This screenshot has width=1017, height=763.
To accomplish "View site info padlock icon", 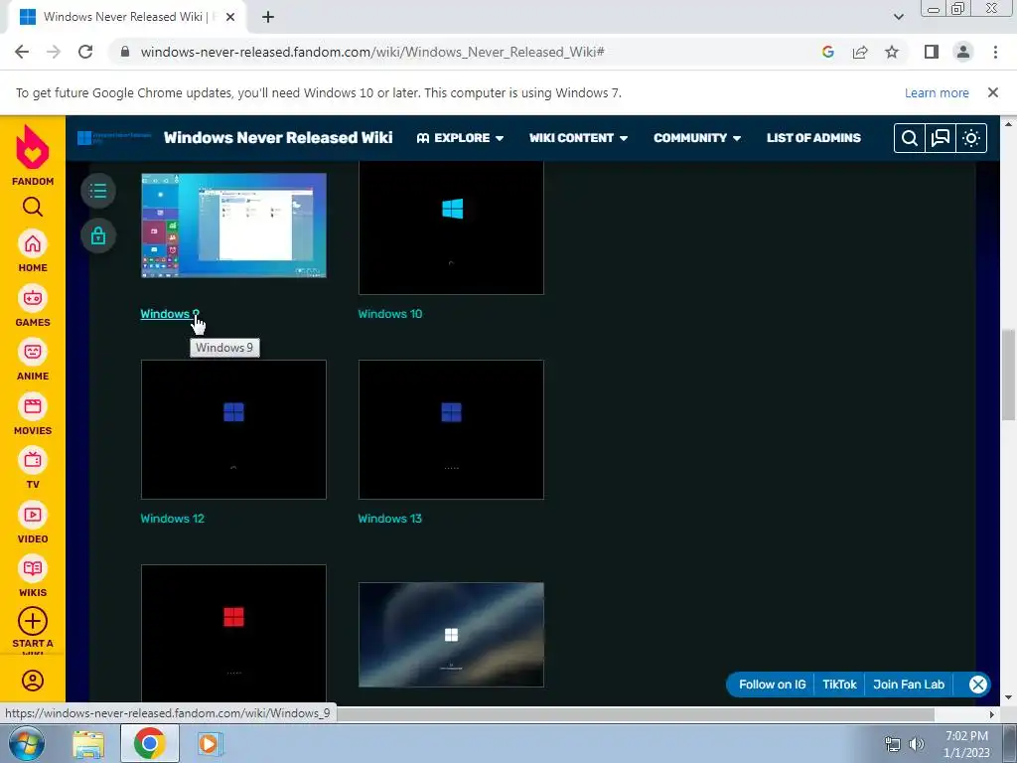I will [x=125, y=52].
